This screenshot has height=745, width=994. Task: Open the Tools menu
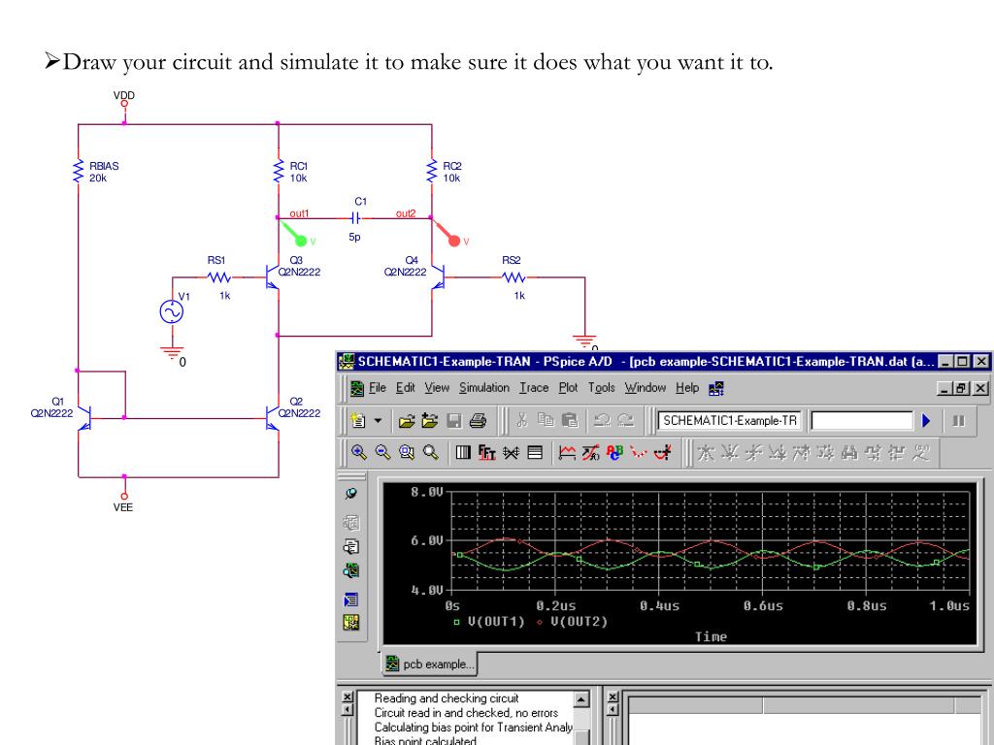pyautogui.click(x=602, y=388)
